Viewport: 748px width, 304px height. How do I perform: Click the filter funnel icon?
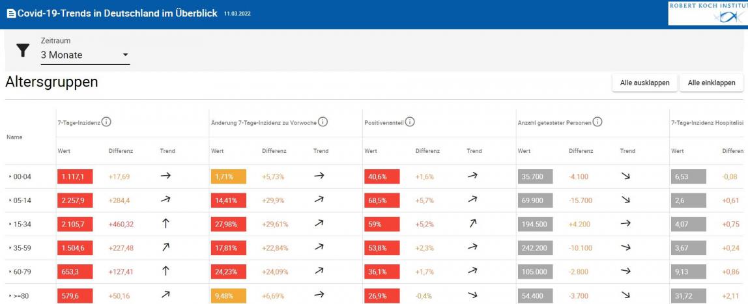pos(23,50)
